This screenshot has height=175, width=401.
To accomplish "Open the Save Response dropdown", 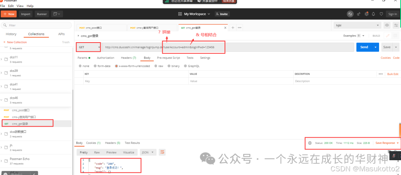I will click(x=387, y=143).
